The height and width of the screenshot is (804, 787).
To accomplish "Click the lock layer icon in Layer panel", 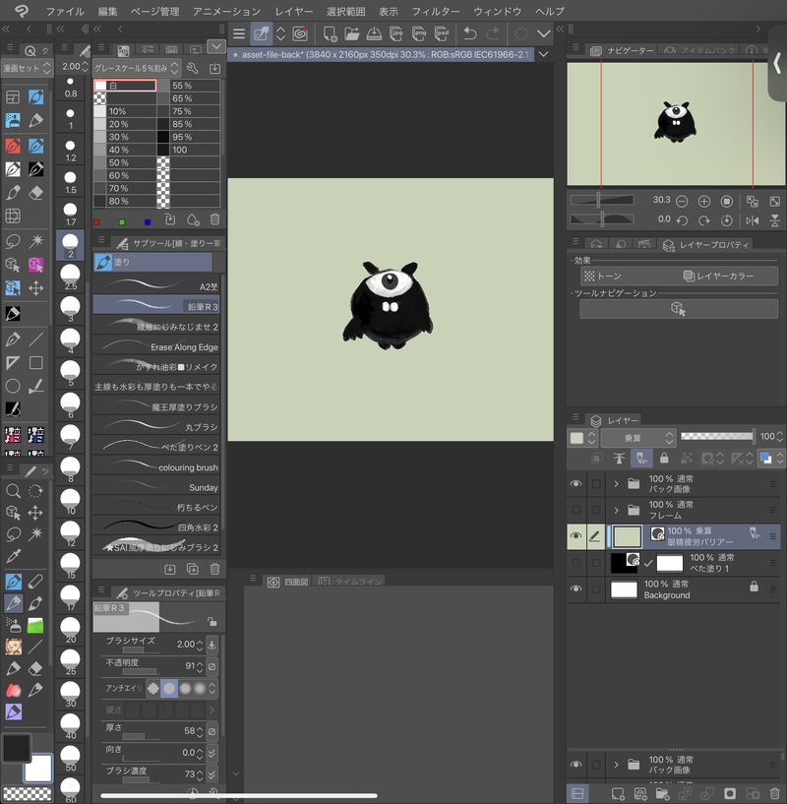I will coord(664,458).
